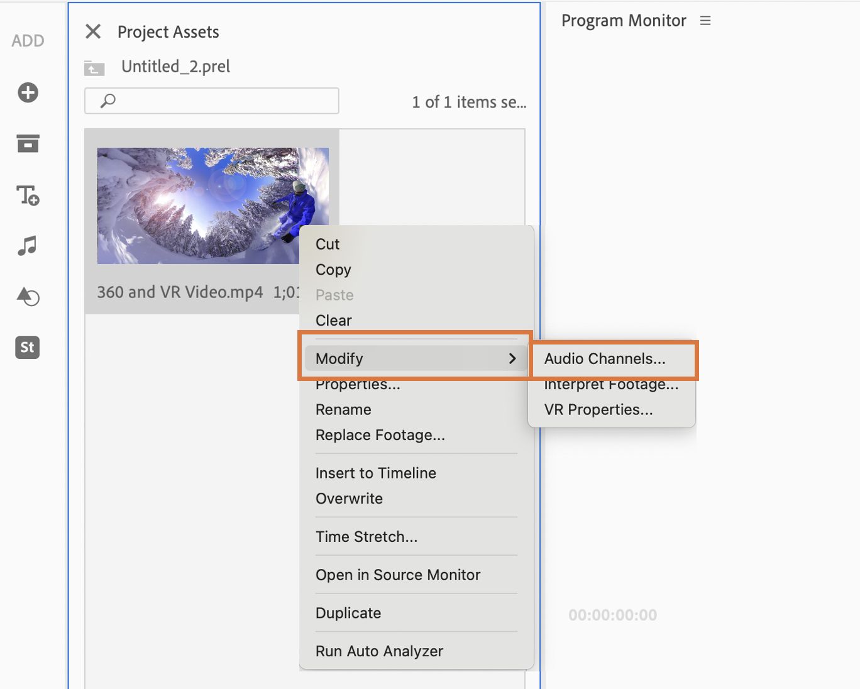Select Insert to Timeline option
Image resolution: width=860 pixels, height=689 pixels.
point(375,473)
